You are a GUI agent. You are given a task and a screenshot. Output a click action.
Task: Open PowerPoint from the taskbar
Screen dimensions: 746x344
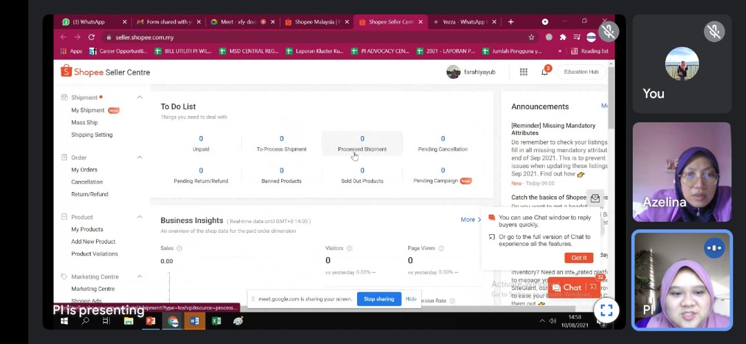tap(151, 321)
